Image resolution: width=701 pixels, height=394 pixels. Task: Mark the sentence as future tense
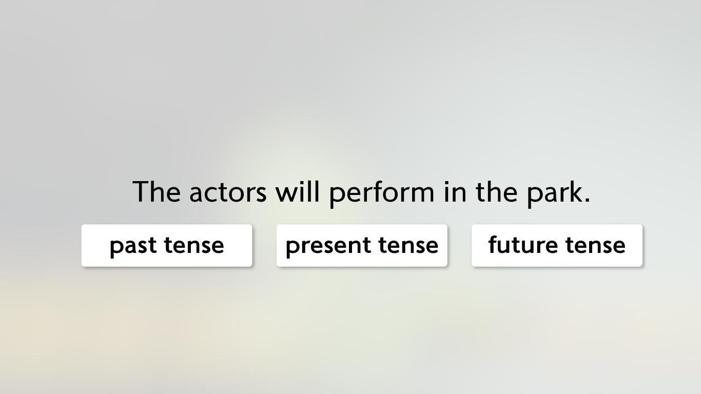(x=557, y=245)
